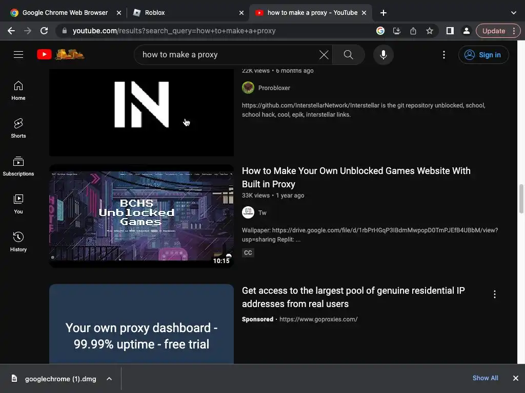The height and width of the screenshot is (393, 525).
Task: Open the Chrome profile icon
Action: point(466,31)
